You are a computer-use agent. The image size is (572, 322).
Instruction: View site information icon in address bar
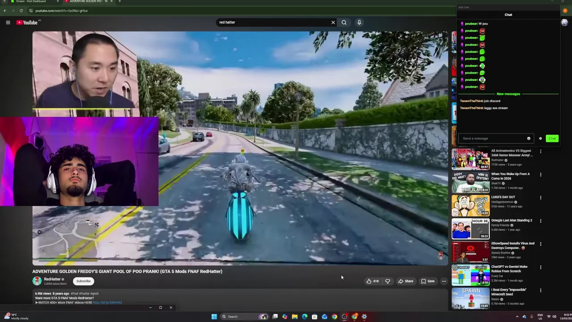(31, 10)
